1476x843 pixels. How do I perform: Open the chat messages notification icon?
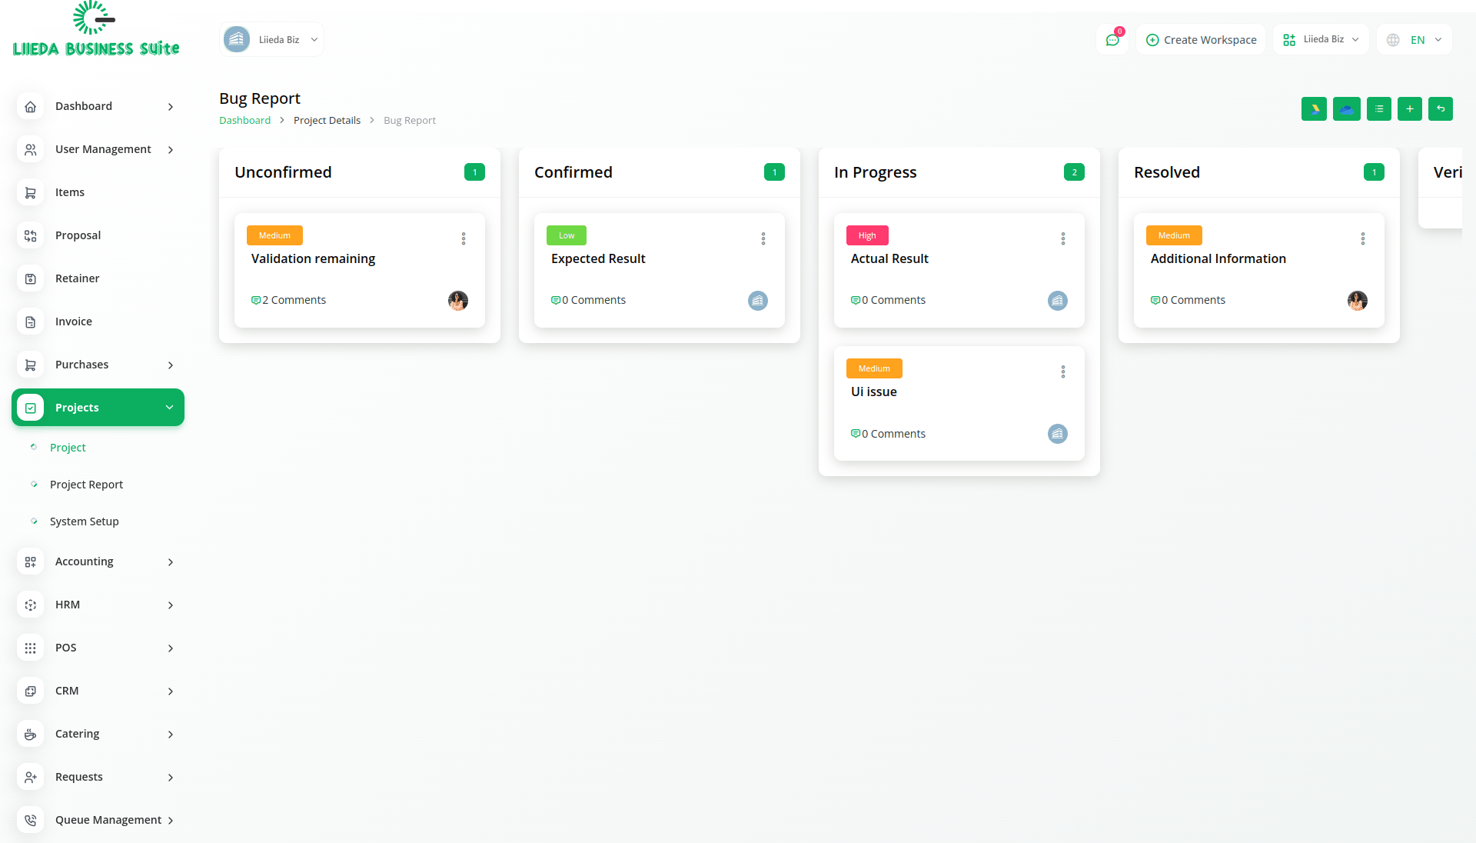[x=1112, y=40]
